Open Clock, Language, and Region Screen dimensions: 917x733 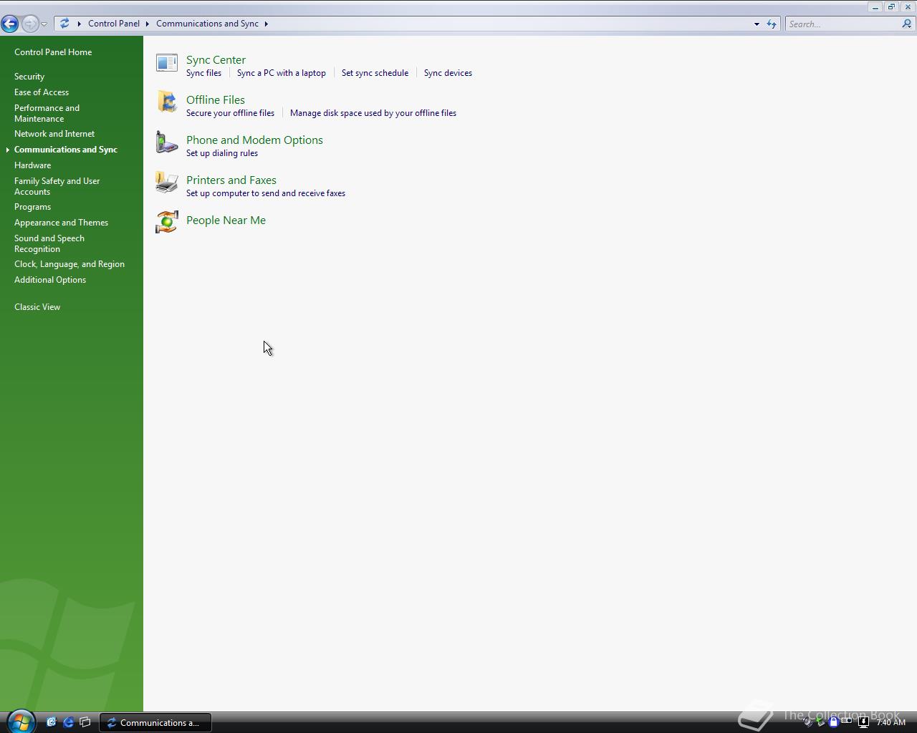point(69,264)
